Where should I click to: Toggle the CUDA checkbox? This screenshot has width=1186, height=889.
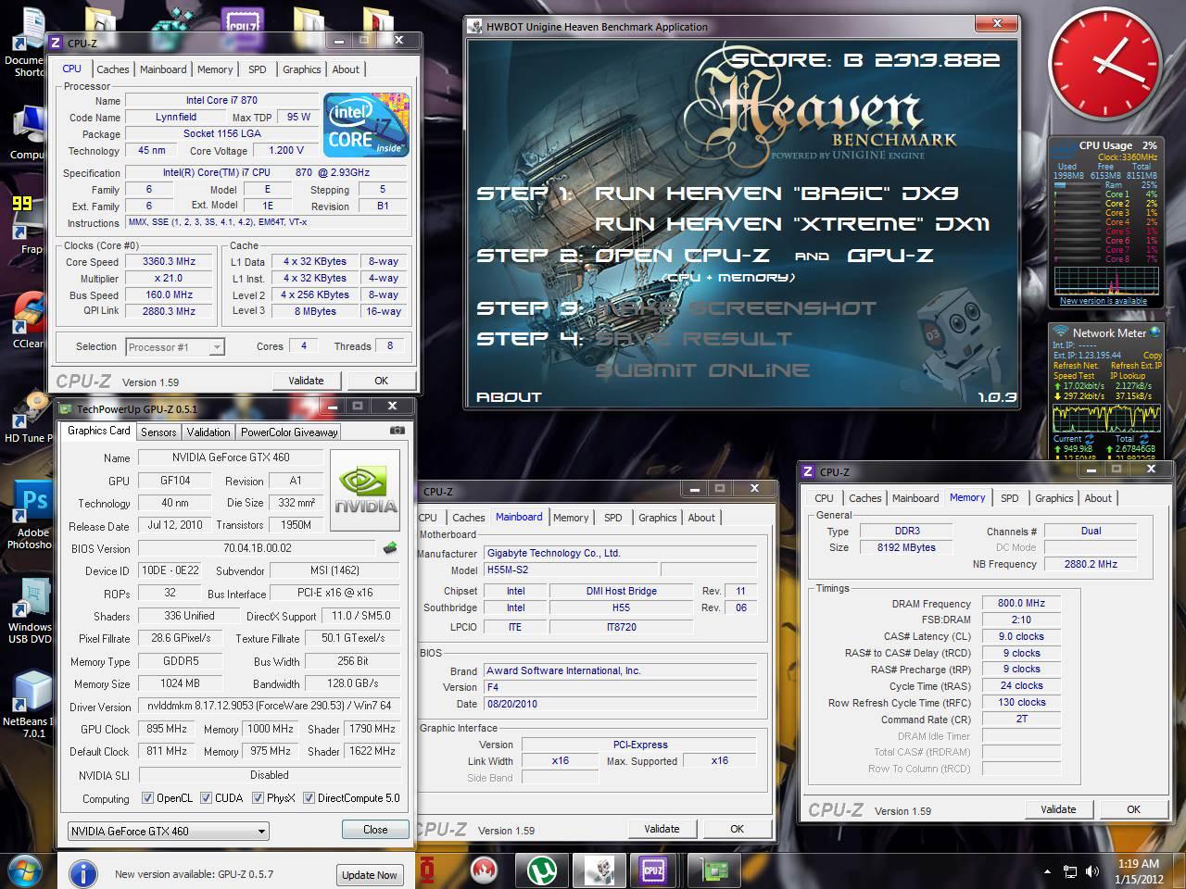[x=206, y=798]
